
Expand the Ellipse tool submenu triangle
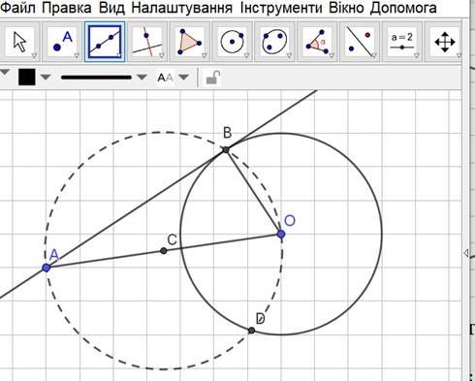[x=289, y=56]
